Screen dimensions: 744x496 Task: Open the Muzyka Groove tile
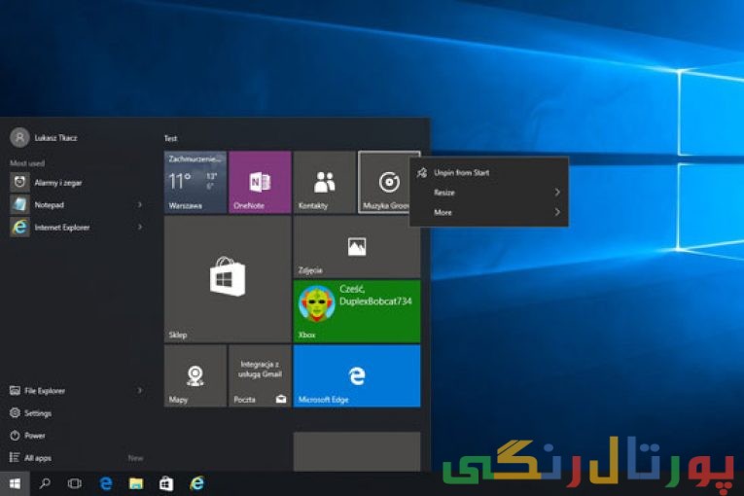point(384,182)
